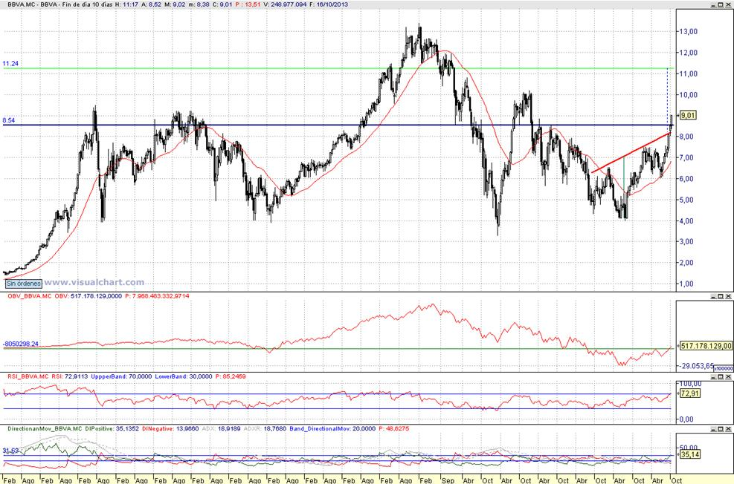Click the 'Sin órdenes' button

[24, 284]
